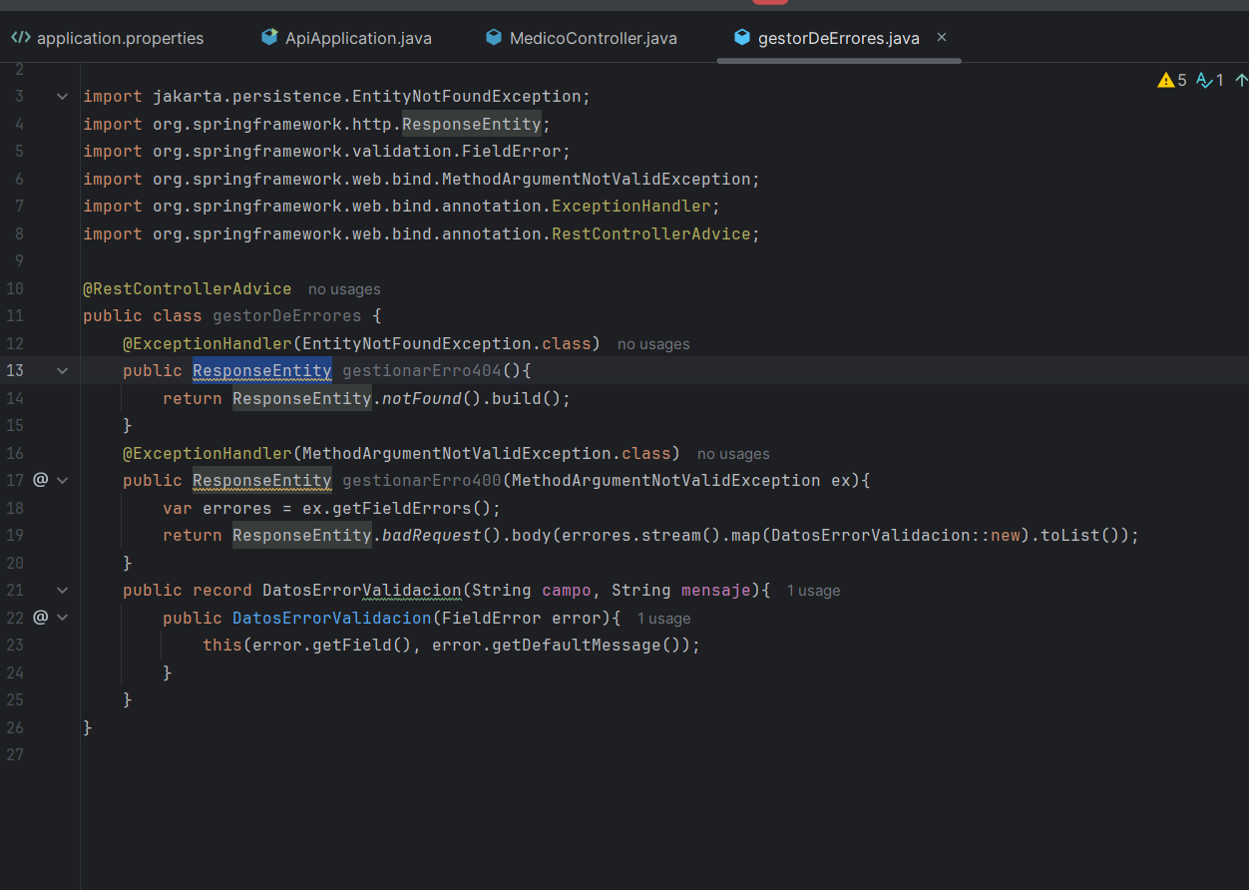Click the @RestControllerAdvice annotation on line 10
Screen dimensions: 1249x890
point(188,289)
